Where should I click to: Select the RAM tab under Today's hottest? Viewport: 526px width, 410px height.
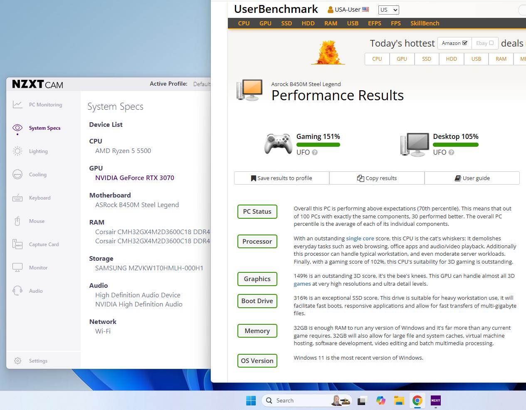[501, 59]
